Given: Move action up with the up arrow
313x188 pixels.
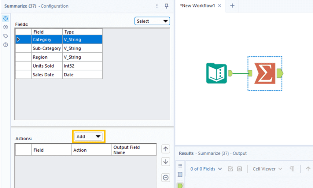Looking at the screenshot, I should (x=166, y=149).
